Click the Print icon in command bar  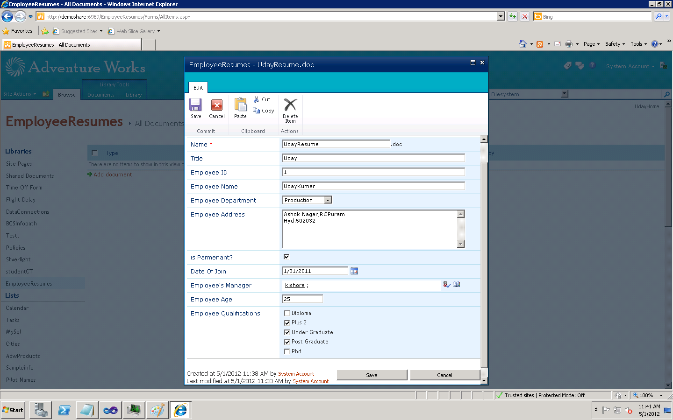[x=569, y=44]
